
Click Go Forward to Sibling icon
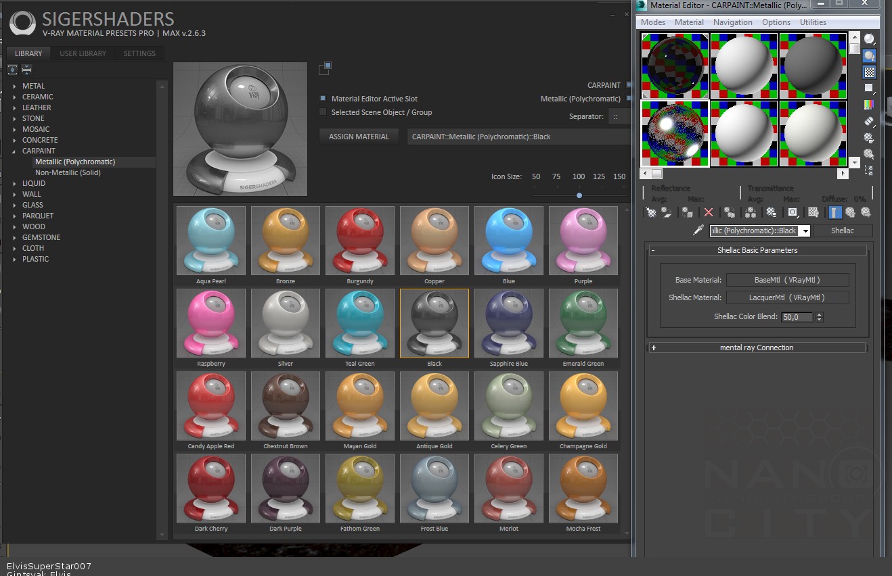point(866,212)
